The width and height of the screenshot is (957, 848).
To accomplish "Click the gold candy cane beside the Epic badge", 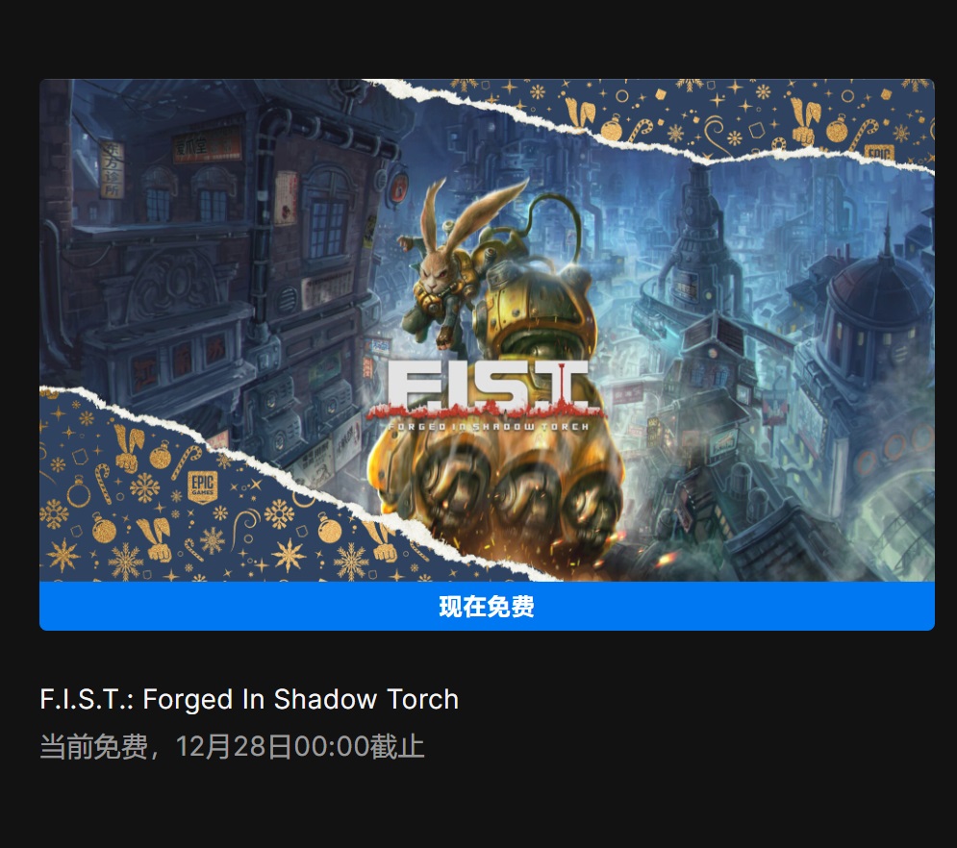I will pyautogui.click(x=187, y=462).
